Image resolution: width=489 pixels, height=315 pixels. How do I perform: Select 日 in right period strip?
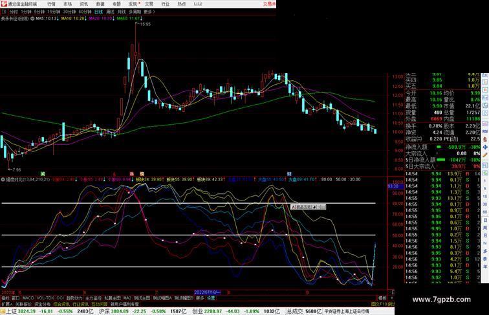click(485, 220)
